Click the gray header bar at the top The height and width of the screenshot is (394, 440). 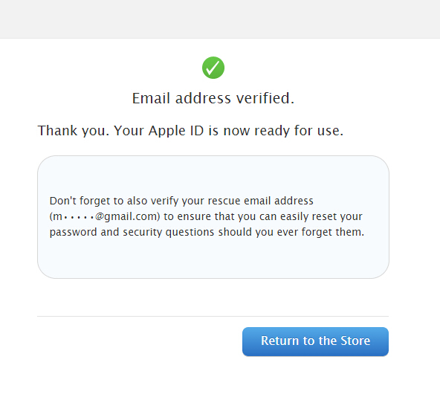coord(220,19)
